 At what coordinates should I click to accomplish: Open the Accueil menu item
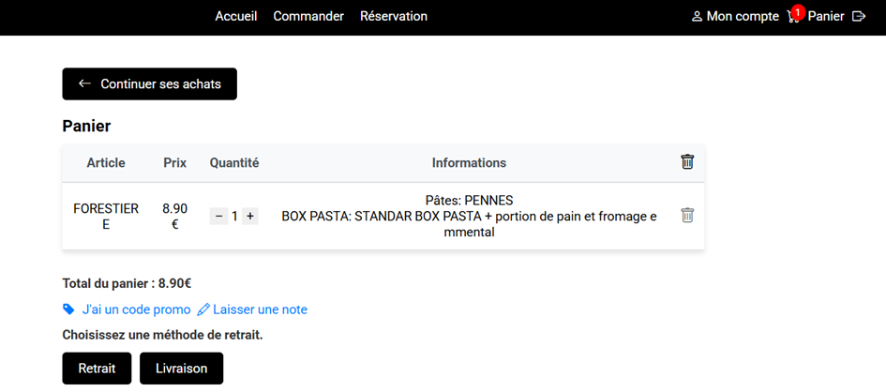pos(236,16)
